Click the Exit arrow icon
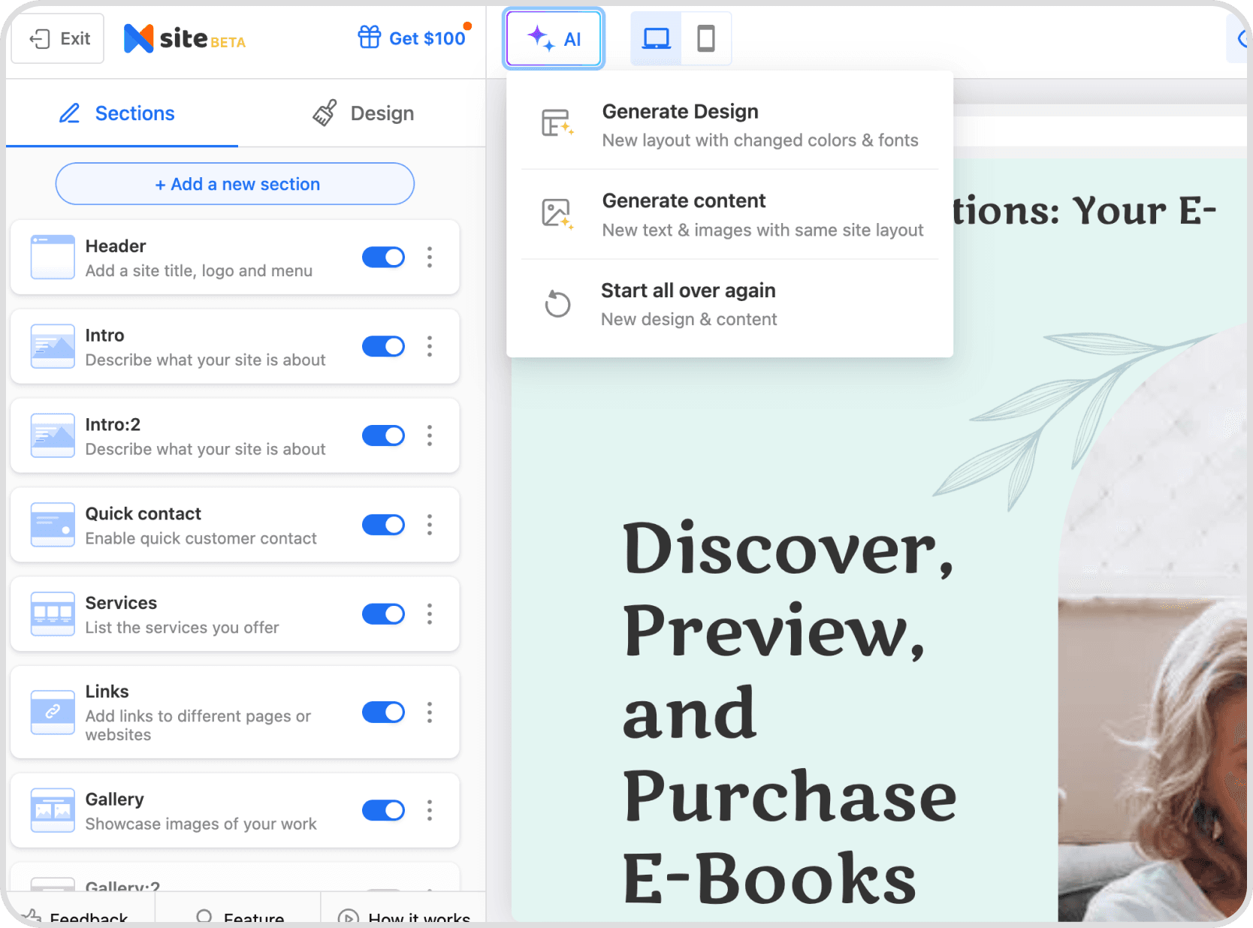This screenshot has height=928, width=1253. 40,38
